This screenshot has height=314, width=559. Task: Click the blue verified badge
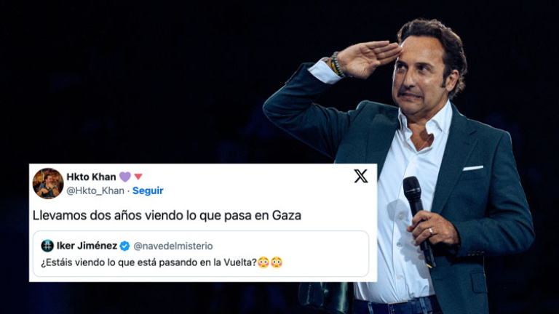[124, 246]
